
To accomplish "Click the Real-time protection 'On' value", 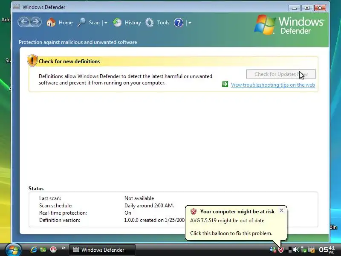I will click(x=127, y=213).
